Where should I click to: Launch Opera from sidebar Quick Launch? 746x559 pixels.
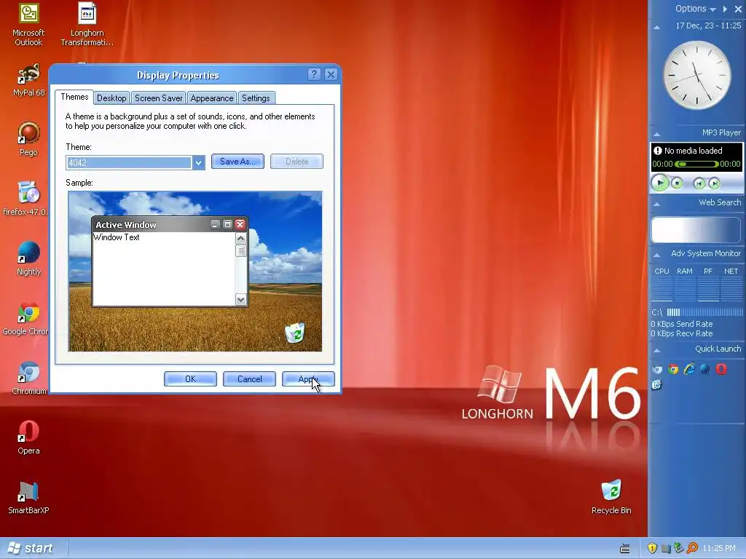tap(721, 369)
